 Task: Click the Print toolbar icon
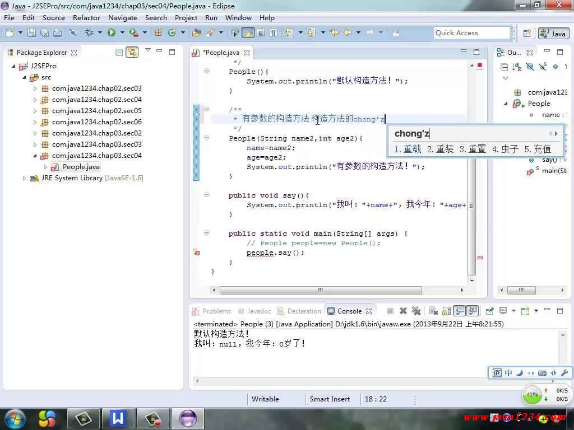click(x=58, y=33)
